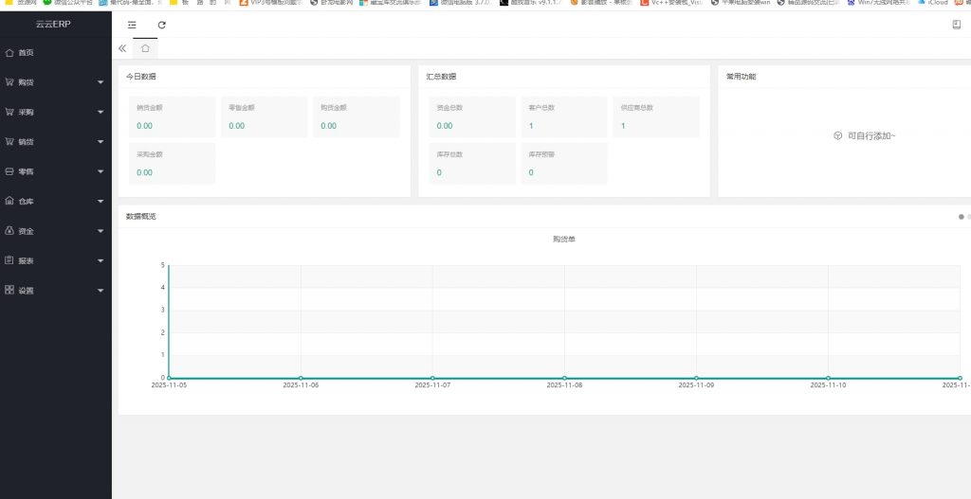This screenshot has width=971, height=499.
Task: Click the 采购 cart icon in sidebar
Action: click(x=9, y=112)
